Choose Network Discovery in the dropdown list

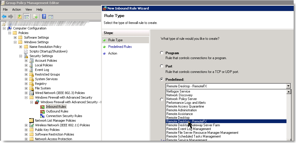click(x=226, y=95)
